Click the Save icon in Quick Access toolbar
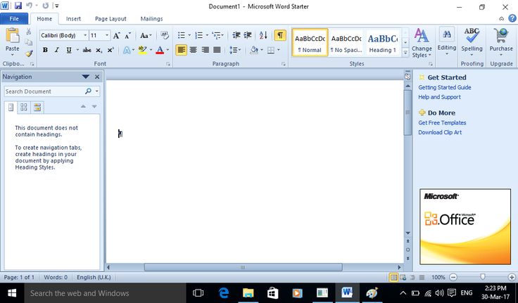The height and width of the screenshot is (303, 518). click(18, 6)
